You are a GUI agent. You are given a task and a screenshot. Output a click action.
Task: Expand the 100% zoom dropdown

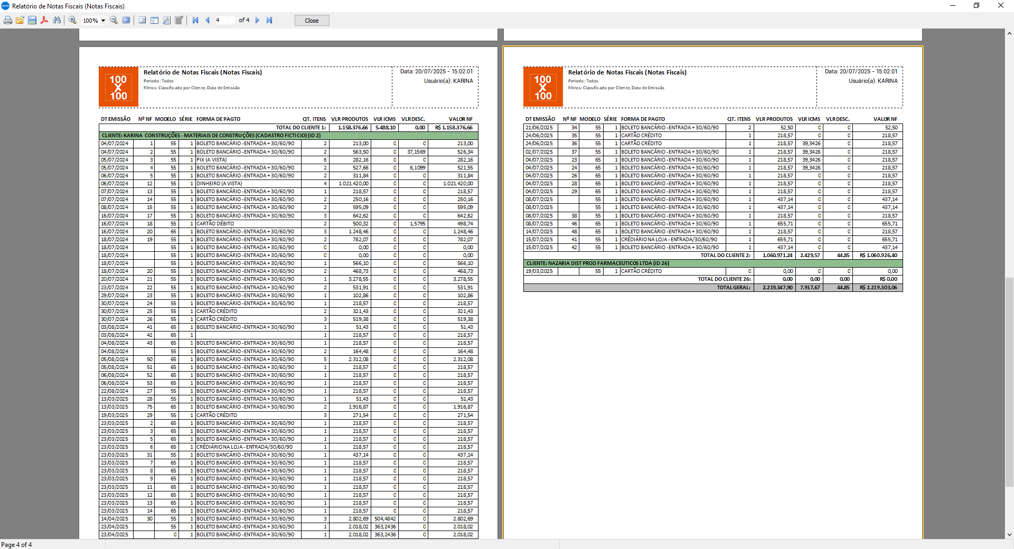tap(103, 21)
